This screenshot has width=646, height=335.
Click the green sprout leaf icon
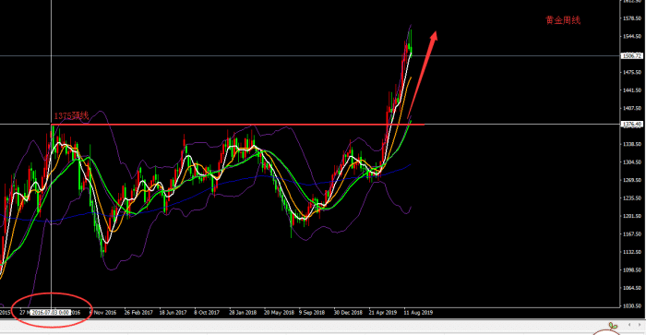(x=613, y=326)
